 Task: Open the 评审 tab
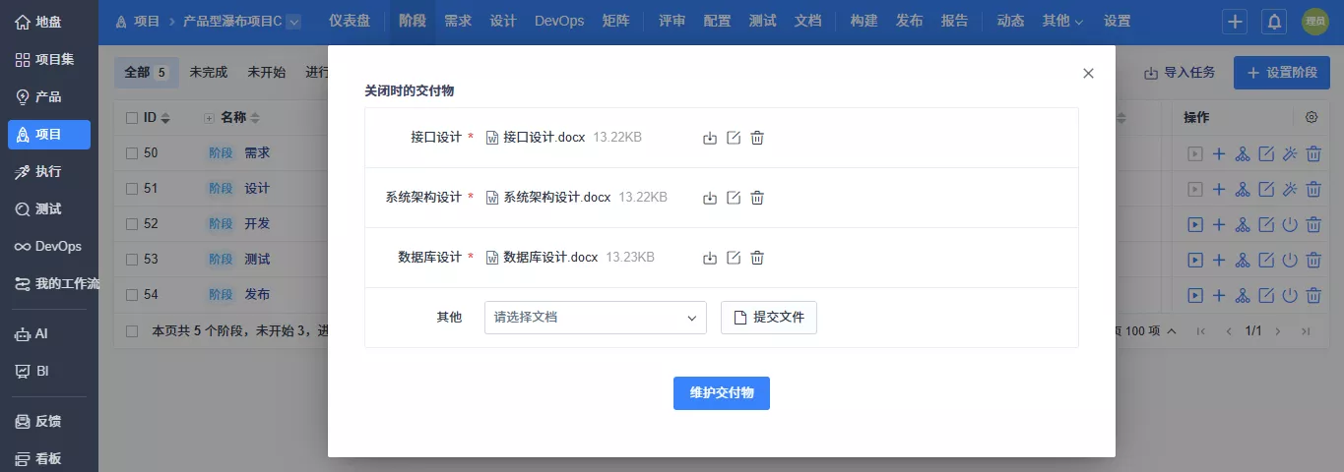click(672, 22)
